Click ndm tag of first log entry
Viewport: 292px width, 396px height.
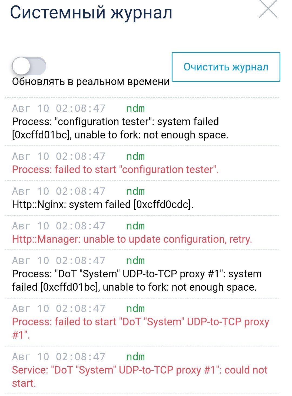pyautogui.click(x=135, y=108)
